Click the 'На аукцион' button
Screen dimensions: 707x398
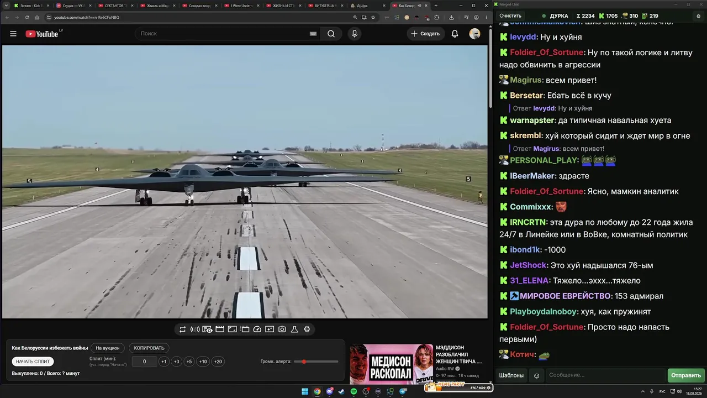tap(107, 348)
